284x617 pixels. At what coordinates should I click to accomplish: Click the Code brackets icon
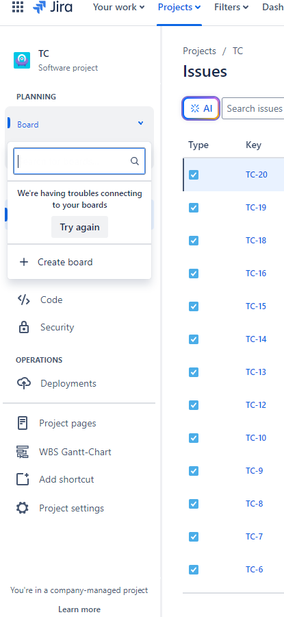coord(23,300)
